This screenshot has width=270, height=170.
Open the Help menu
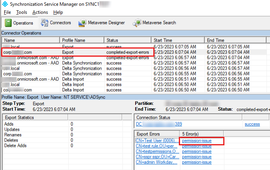click(x=58, y=12)
